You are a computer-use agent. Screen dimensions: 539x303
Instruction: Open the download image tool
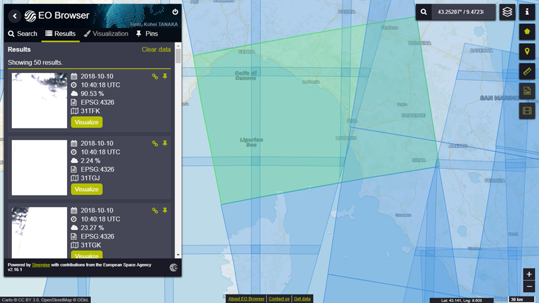click(x=527, y=91)
